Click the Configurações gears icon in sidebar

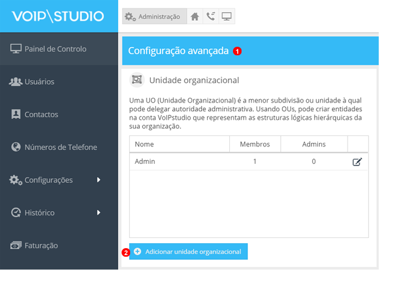(x=16, y=180)
